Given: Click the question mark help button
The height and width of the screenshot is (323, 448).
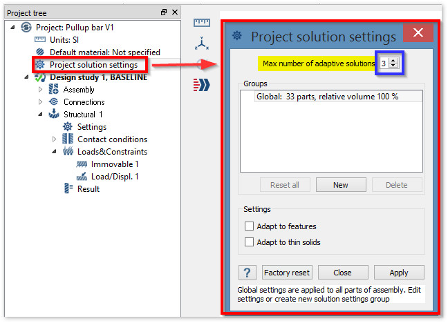Looking at the screenshot, I should 247,273.
